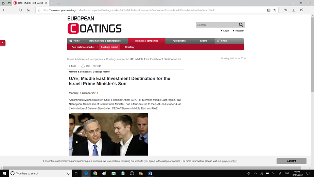Download the article as pdf
Viewport: 314px width, 177px height.
97,66
